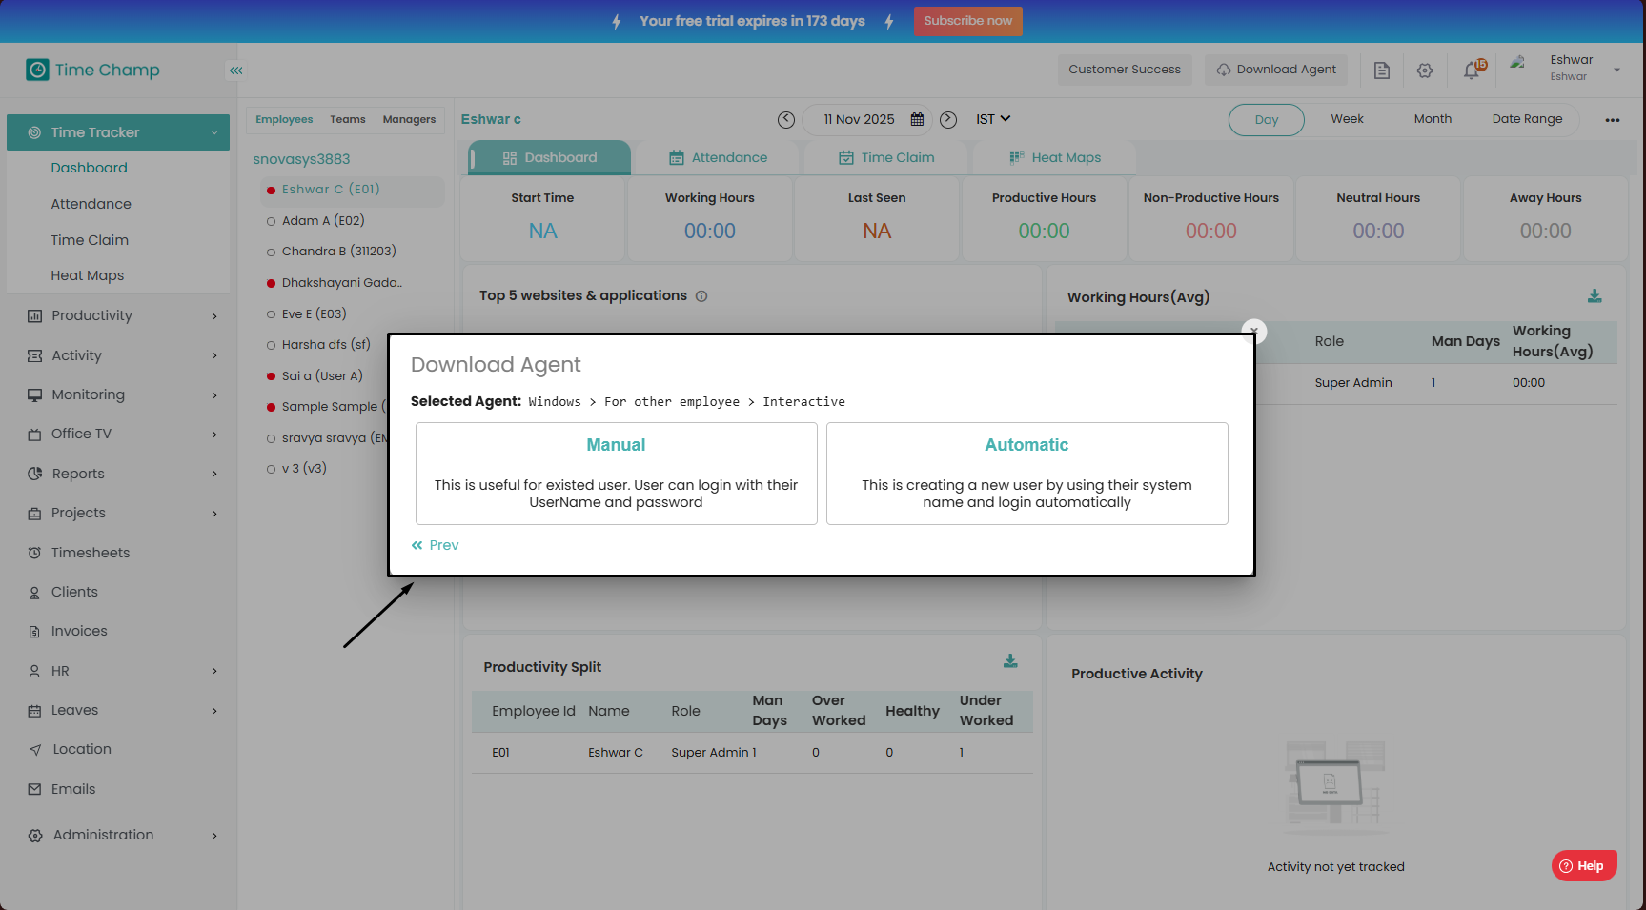Select the Employees tab
The height and width of the screenshot is (910, 1646).
tap(284, 120)
